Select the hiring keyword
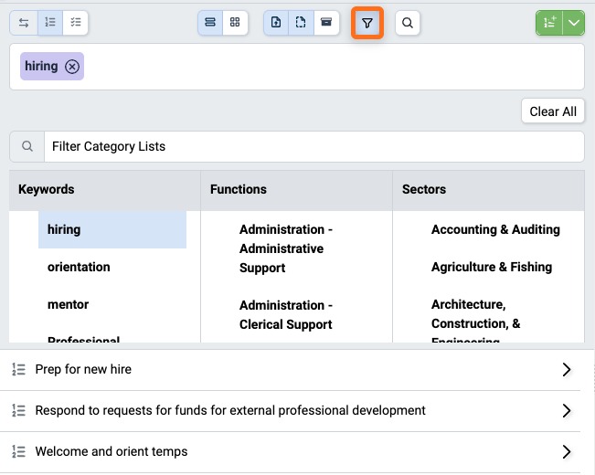 [112, 229]
